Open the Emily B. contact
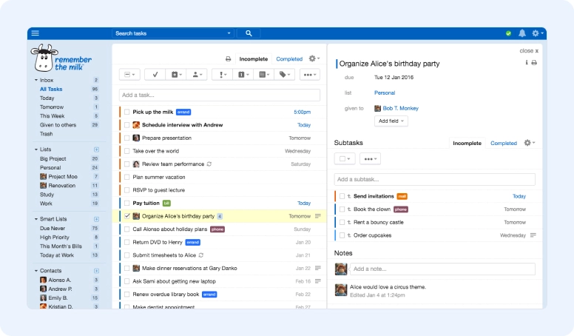The image size is (574, 336). click(58, 298)
